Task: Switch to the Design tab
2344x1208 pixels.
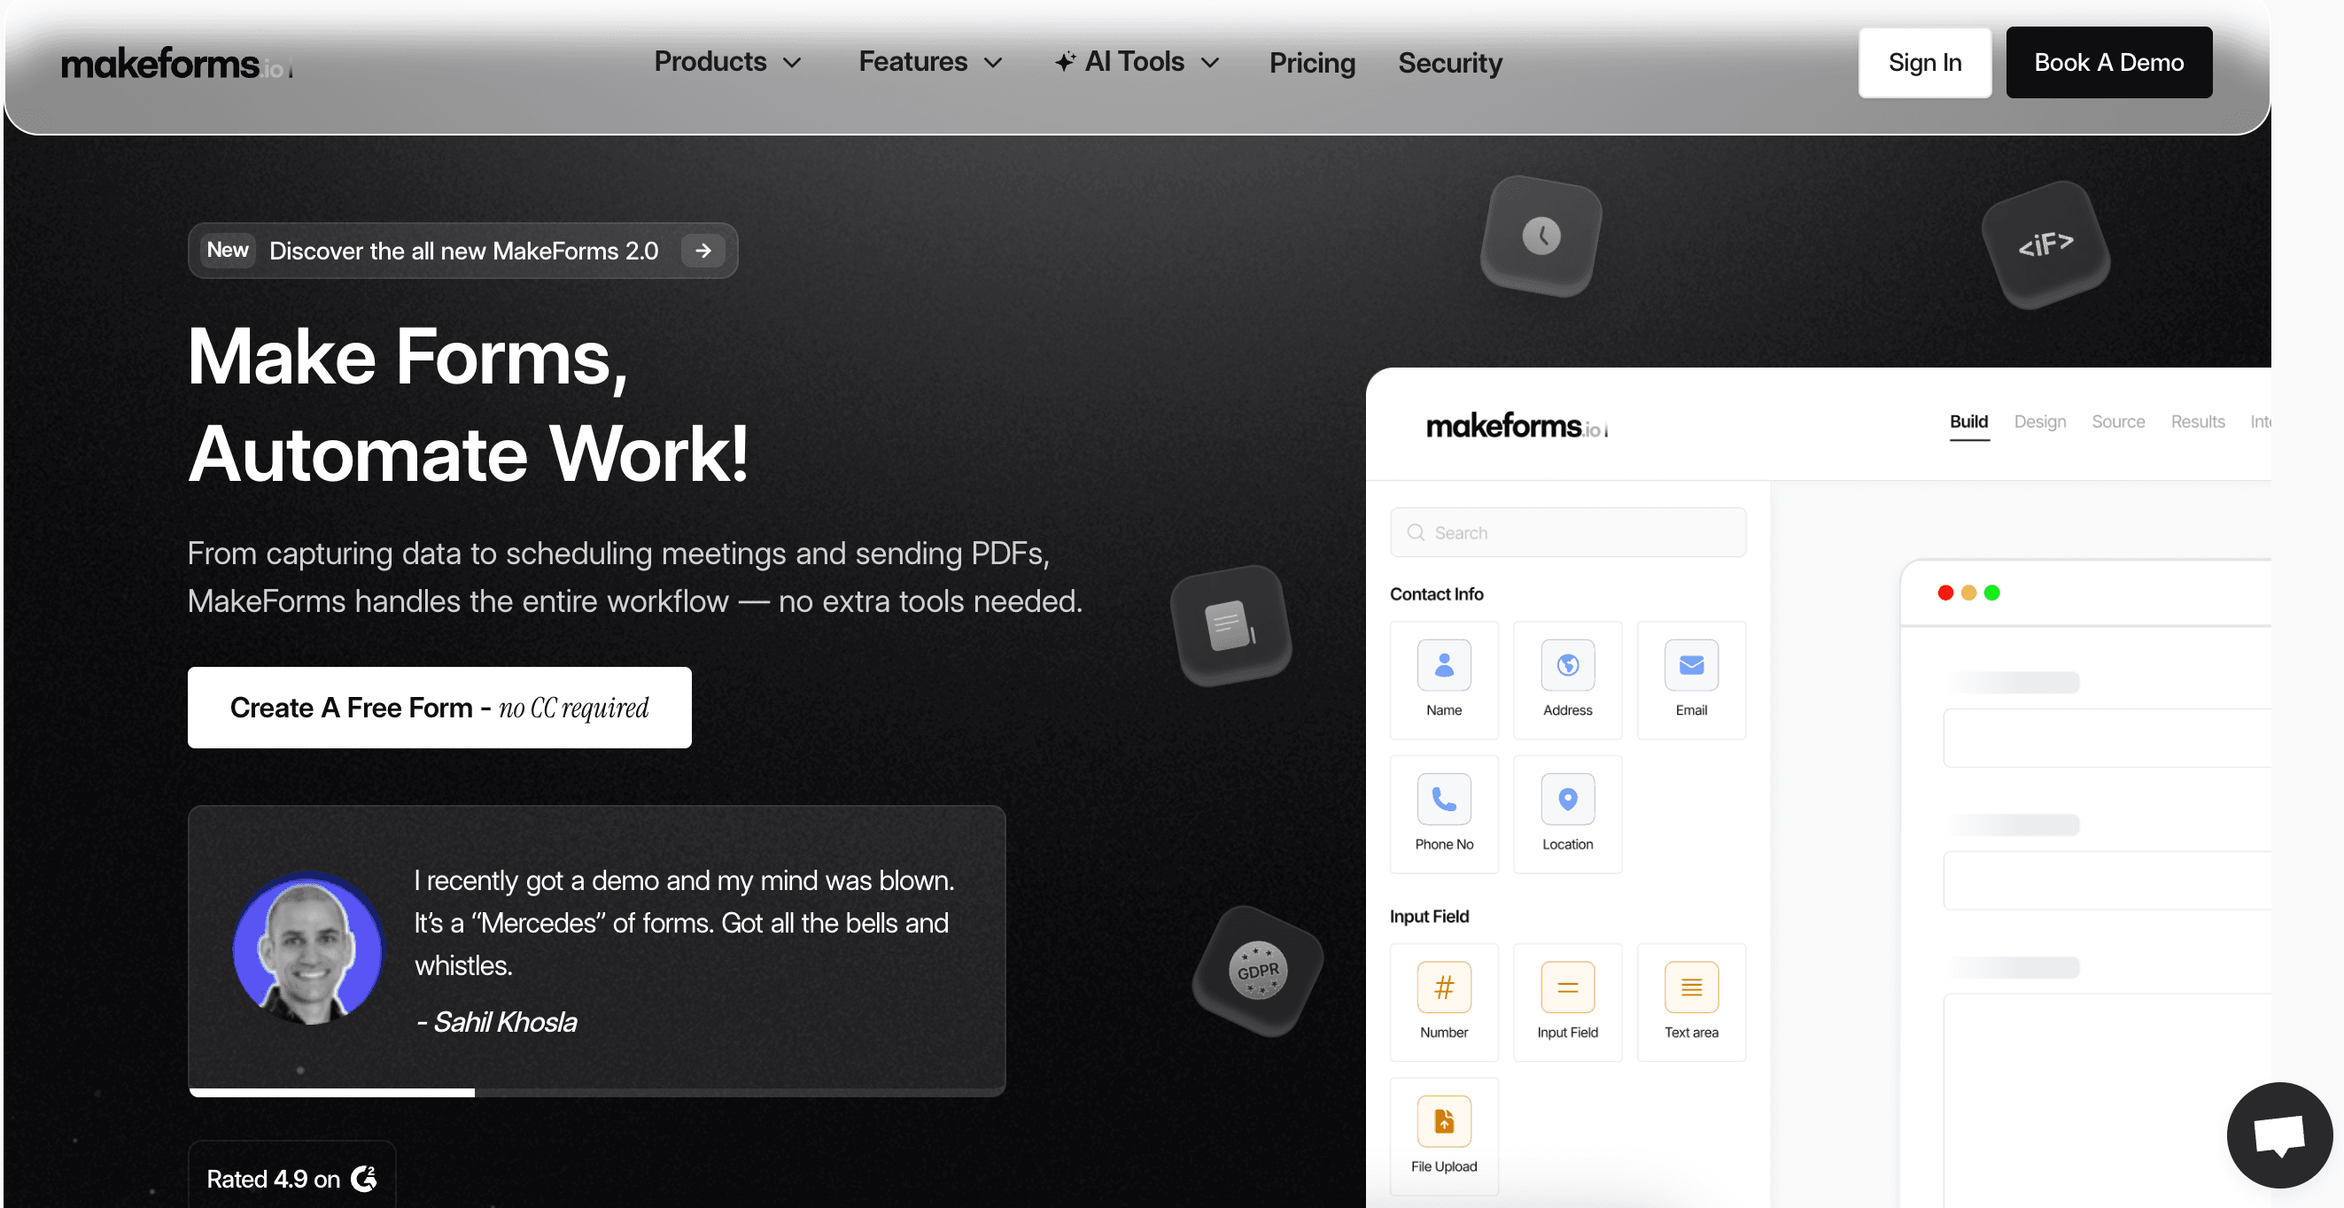Action: point(2039,422)
